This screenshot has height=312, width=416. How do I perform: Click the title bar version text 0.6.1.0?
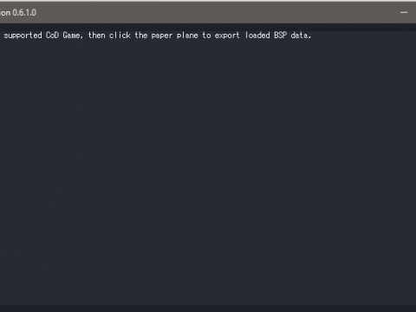24,13
